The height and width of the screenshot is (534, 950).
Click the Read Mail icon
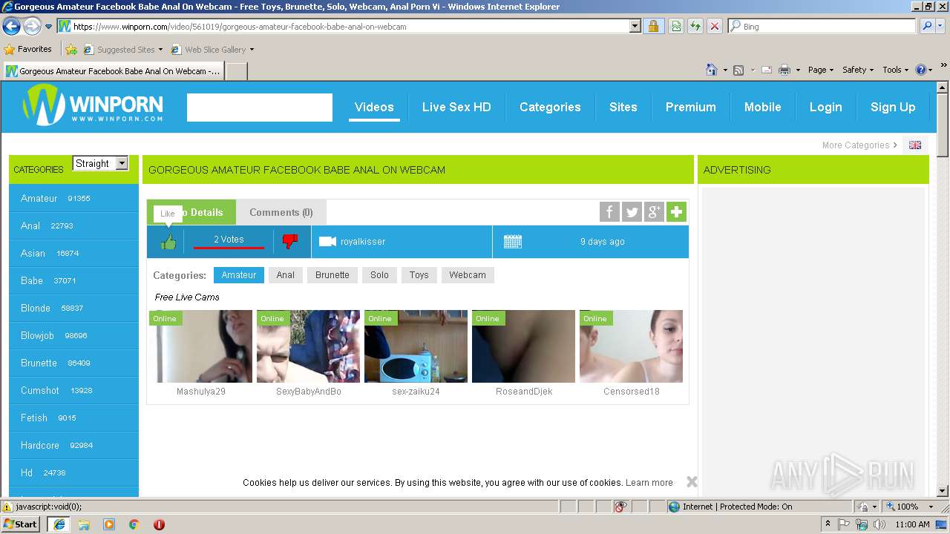coord(766,70)
